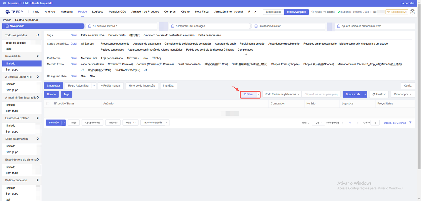Open the dropdown arrow beside Busca exata

pos(365,94)
